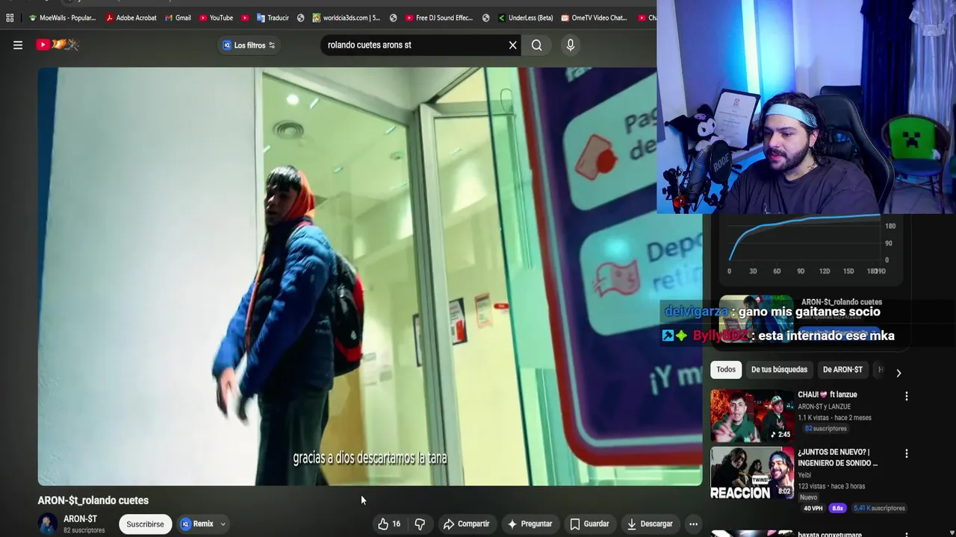Open options menu for CHAU! video
956x537 pixels.
tap(907, 397)
